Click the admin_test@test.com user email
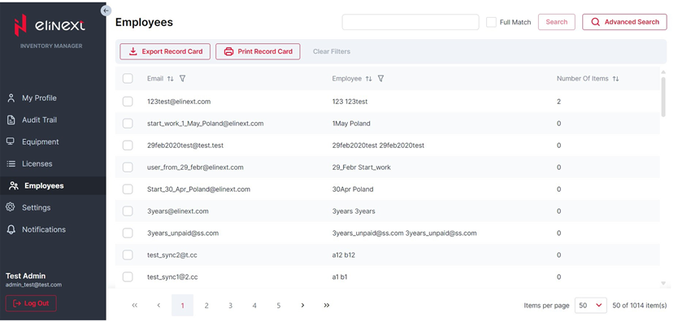Viewport: 678px width, 322px height. 33,285
